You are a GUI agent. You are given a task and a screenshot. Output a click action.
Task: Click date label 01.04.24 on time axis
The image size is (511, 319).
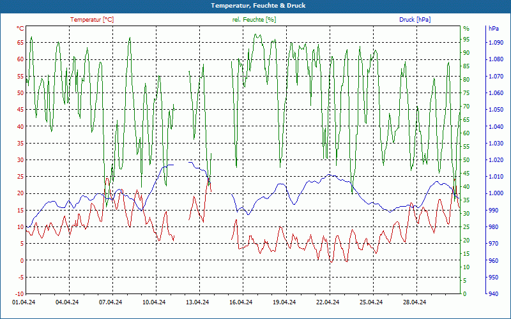[x=24, y=302]
